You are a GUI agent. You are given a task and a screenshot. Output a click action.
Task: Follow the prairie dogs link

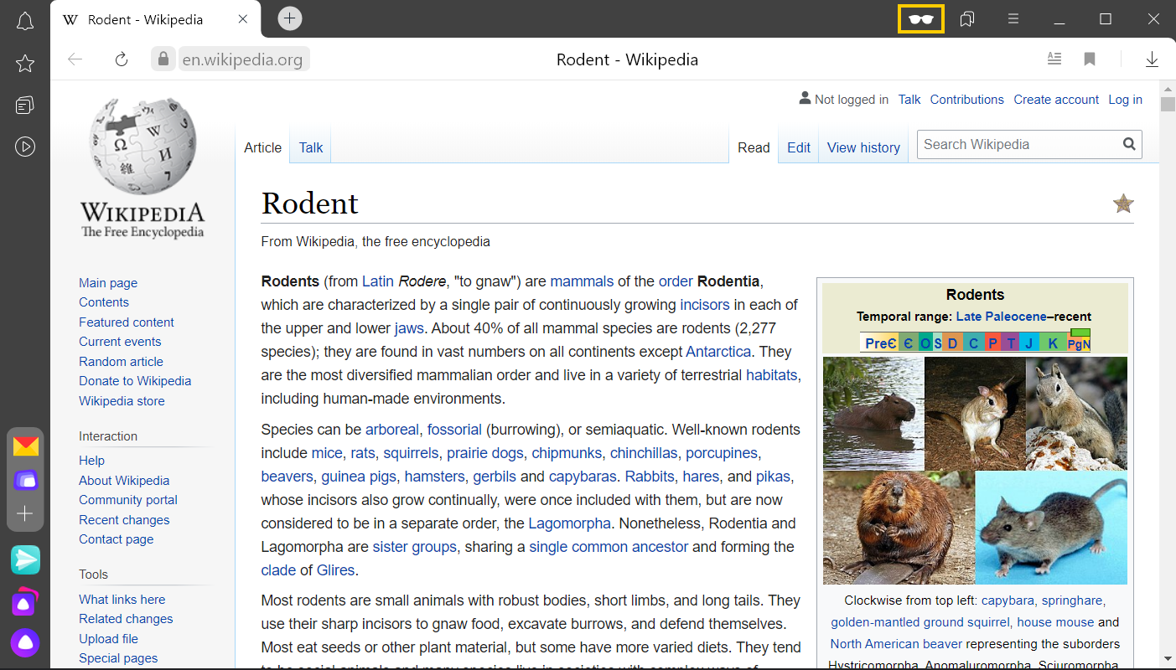[x=485, y=453]
